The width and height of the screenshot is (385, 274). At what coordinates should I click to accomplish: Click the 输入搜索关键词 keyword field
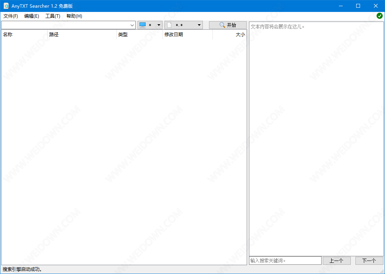(x=285, y=261)
